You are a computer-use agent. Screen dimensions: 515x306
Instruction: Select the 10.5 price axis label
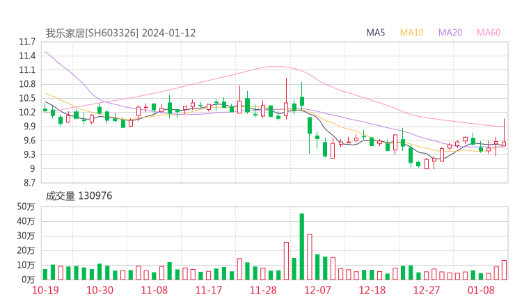(27, 99)
